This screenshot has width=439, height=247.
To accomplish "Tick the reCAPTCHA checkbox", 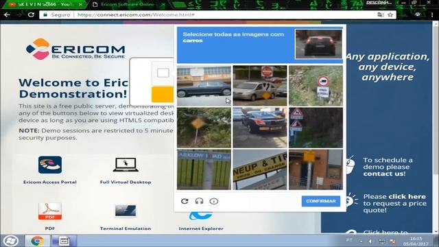I will (163, 73).
